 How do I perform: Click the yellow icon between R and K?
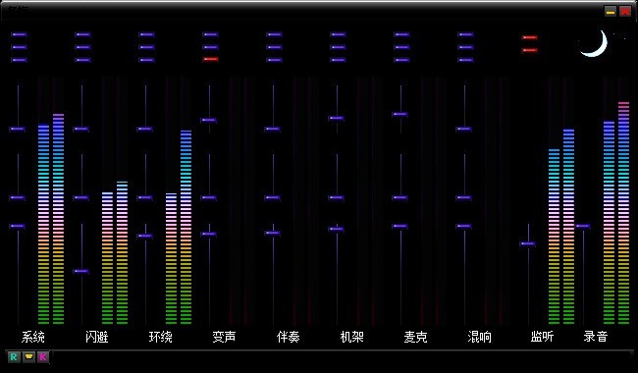click(x=28, y=357)
